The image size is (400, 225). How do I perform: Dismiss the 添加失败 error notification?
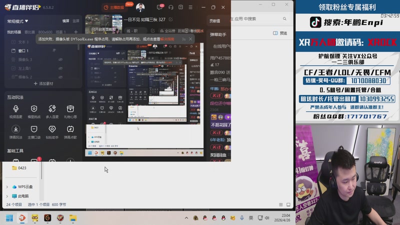[x=190, y=39]
